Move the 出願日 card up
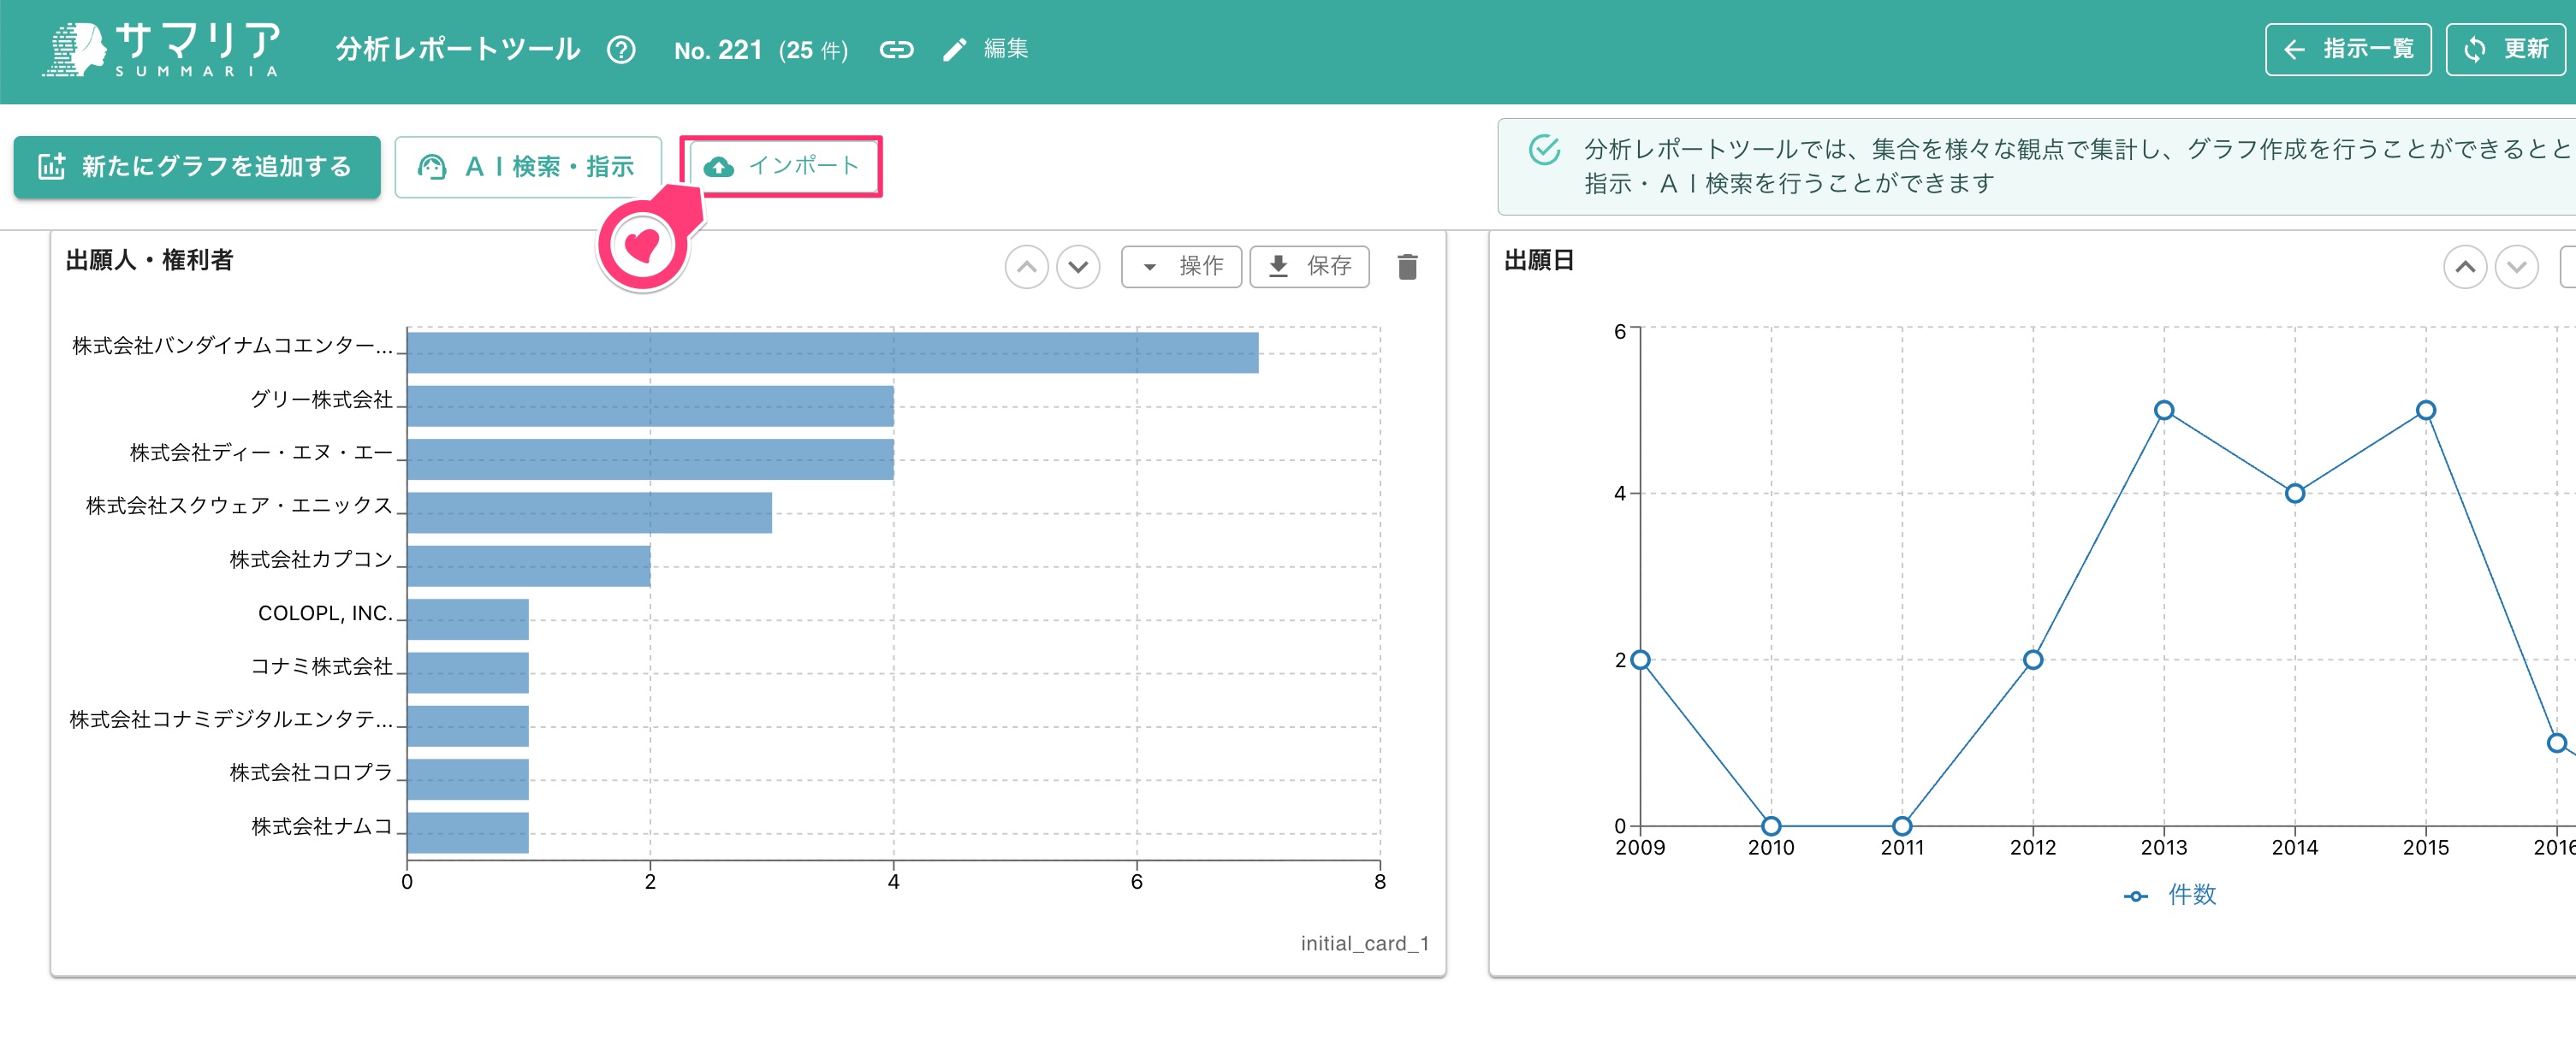The width and height of the screenshot is (2576, 1059). tap(2465, 267)
